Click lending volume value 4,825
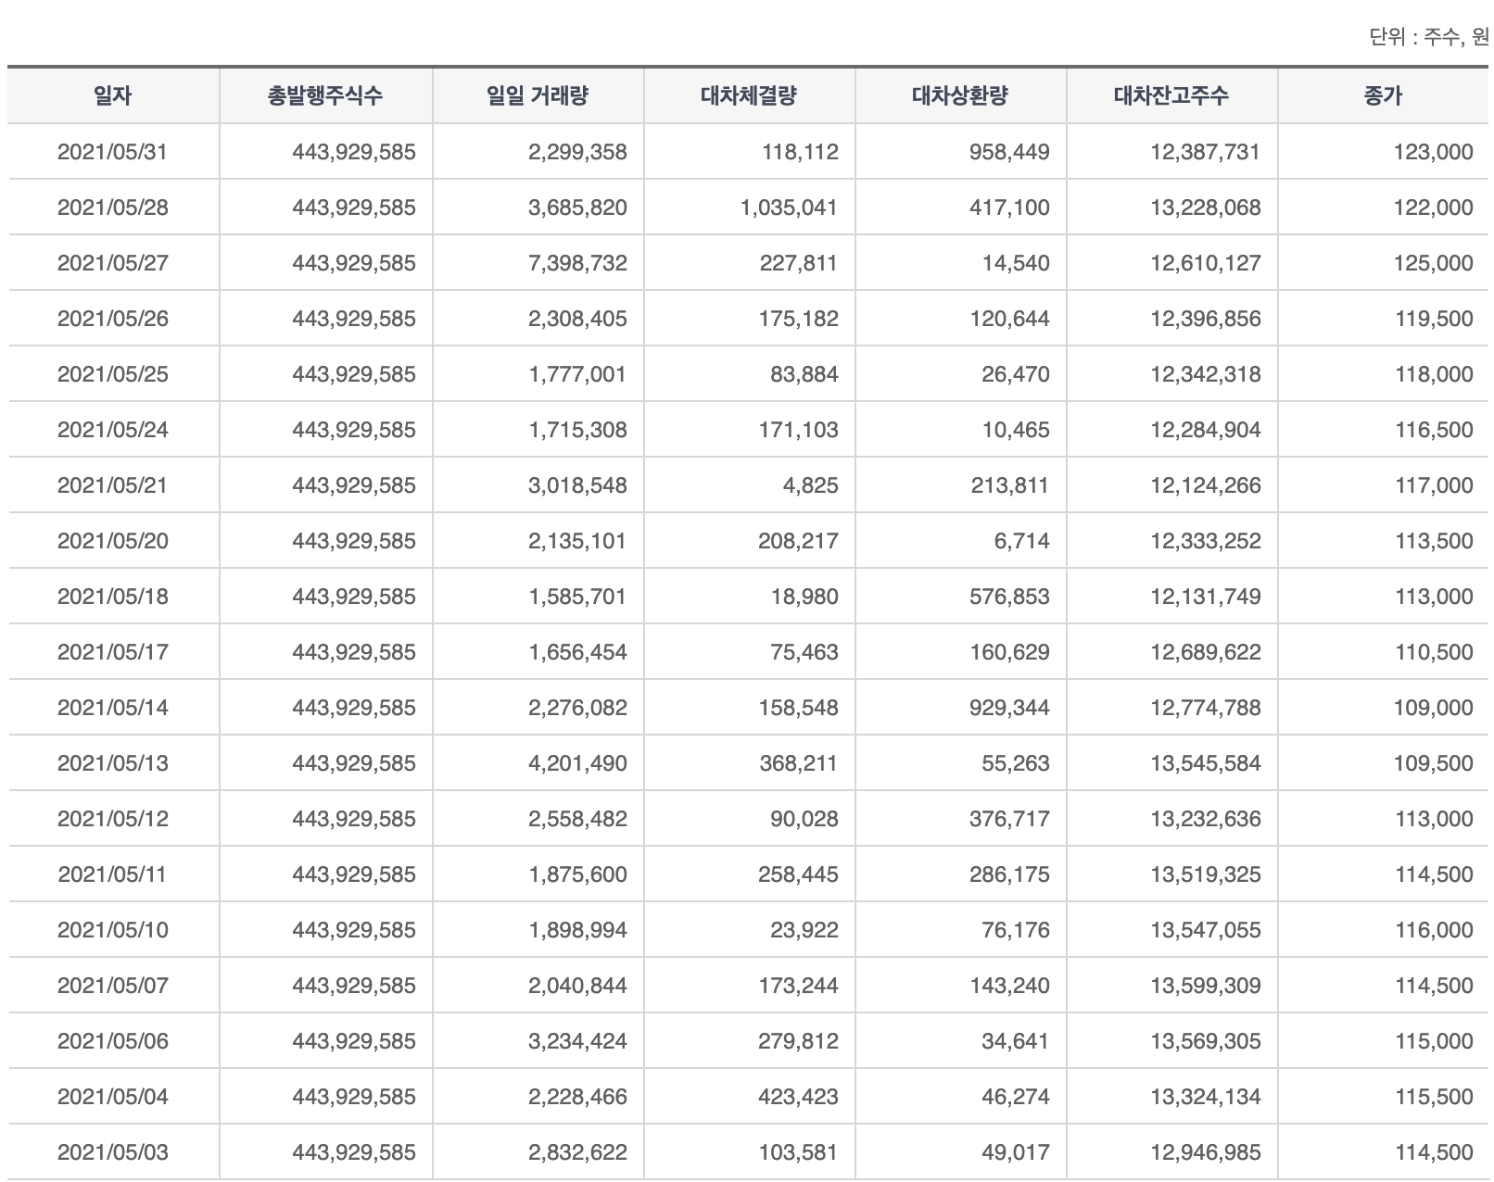The width and height of the screenshot is (1494, 1182). (811, 485)
